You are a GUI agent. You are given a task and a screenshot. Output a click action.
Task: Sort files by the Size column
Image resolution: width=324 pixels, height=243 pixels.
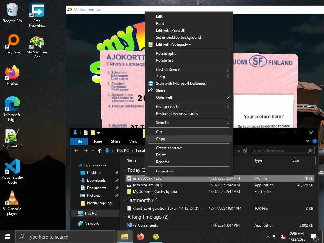[303, 160]
